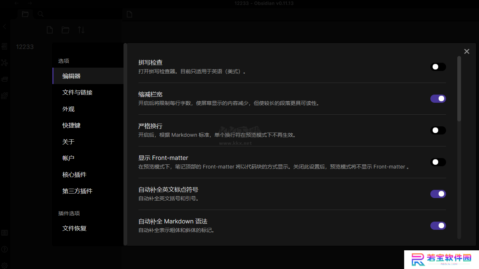
Task: Open another vault from the ribbon
Action: [4, 233]
